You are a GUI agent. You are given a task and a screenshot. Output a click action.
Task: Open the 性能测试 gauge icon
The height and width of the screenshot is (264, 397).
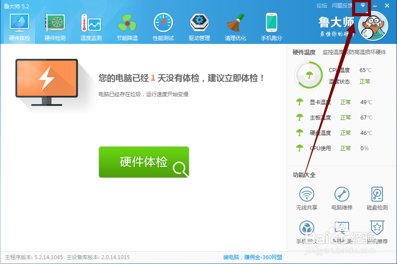(163, 22)
